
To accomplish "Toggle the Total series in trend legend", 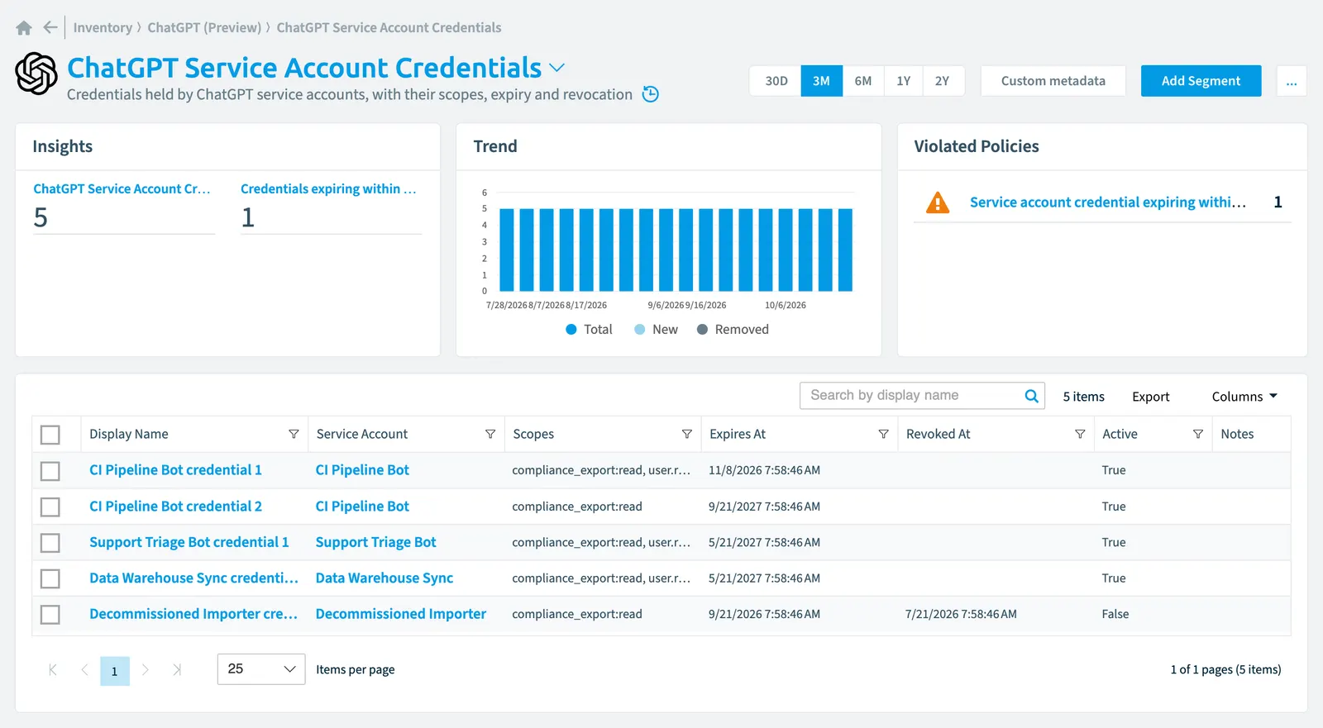I will (x=589, y=329).
